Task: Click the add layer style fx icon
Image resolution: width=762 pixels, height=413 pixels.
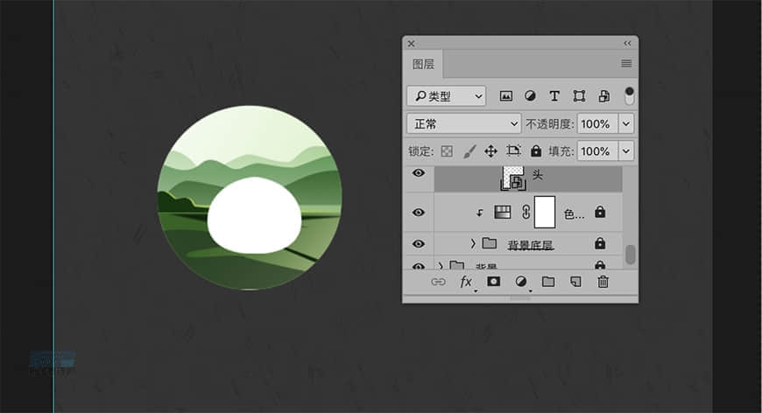Action: [x=466, y=282]
